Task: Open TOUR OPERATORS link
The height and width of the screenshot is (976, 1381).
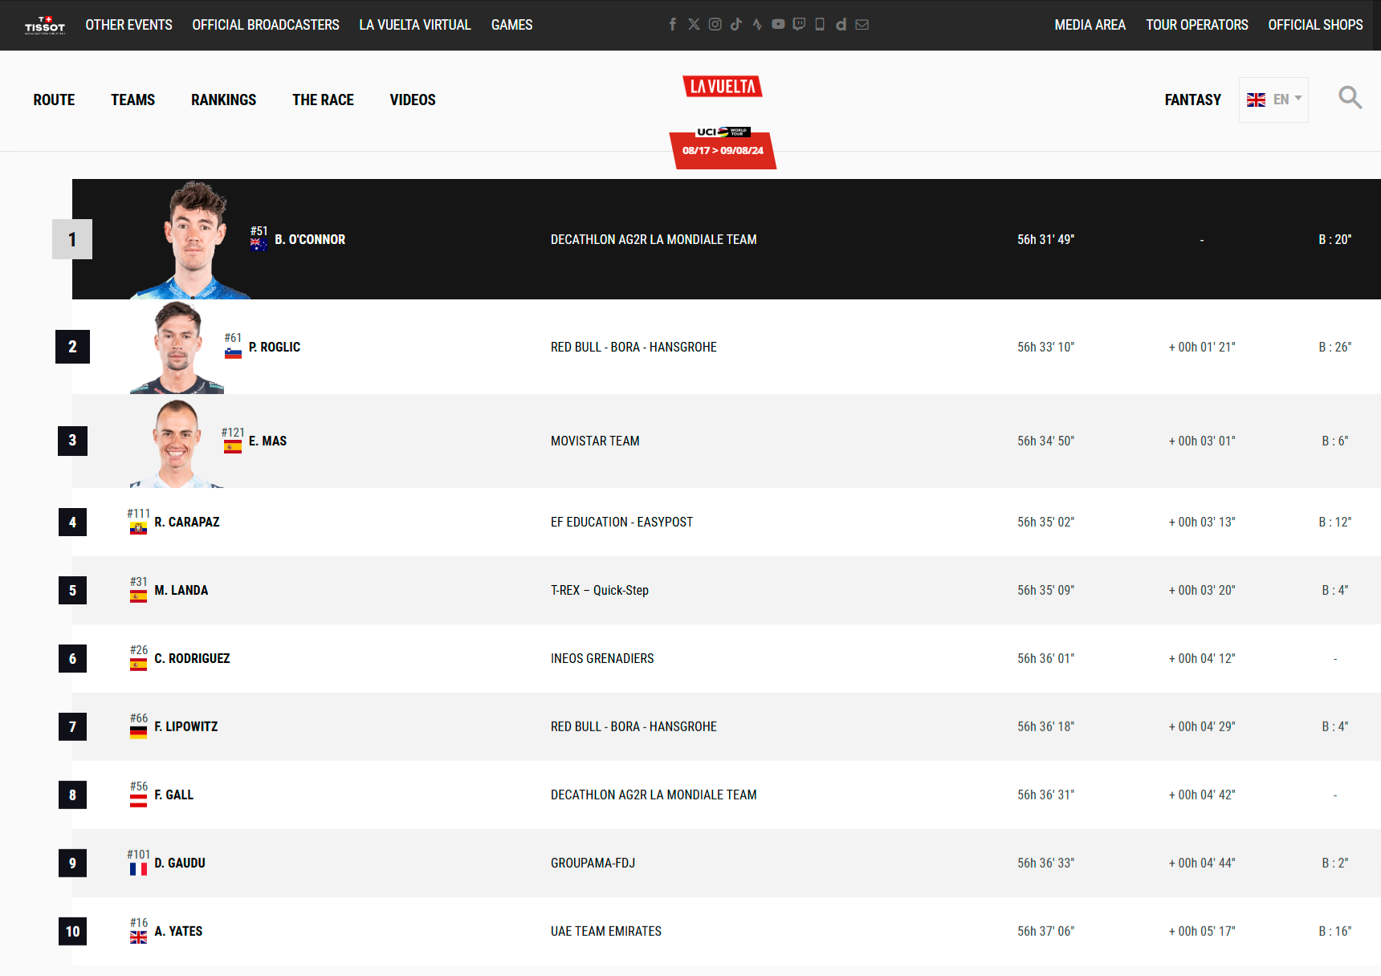Action: tap(1196, 25)
